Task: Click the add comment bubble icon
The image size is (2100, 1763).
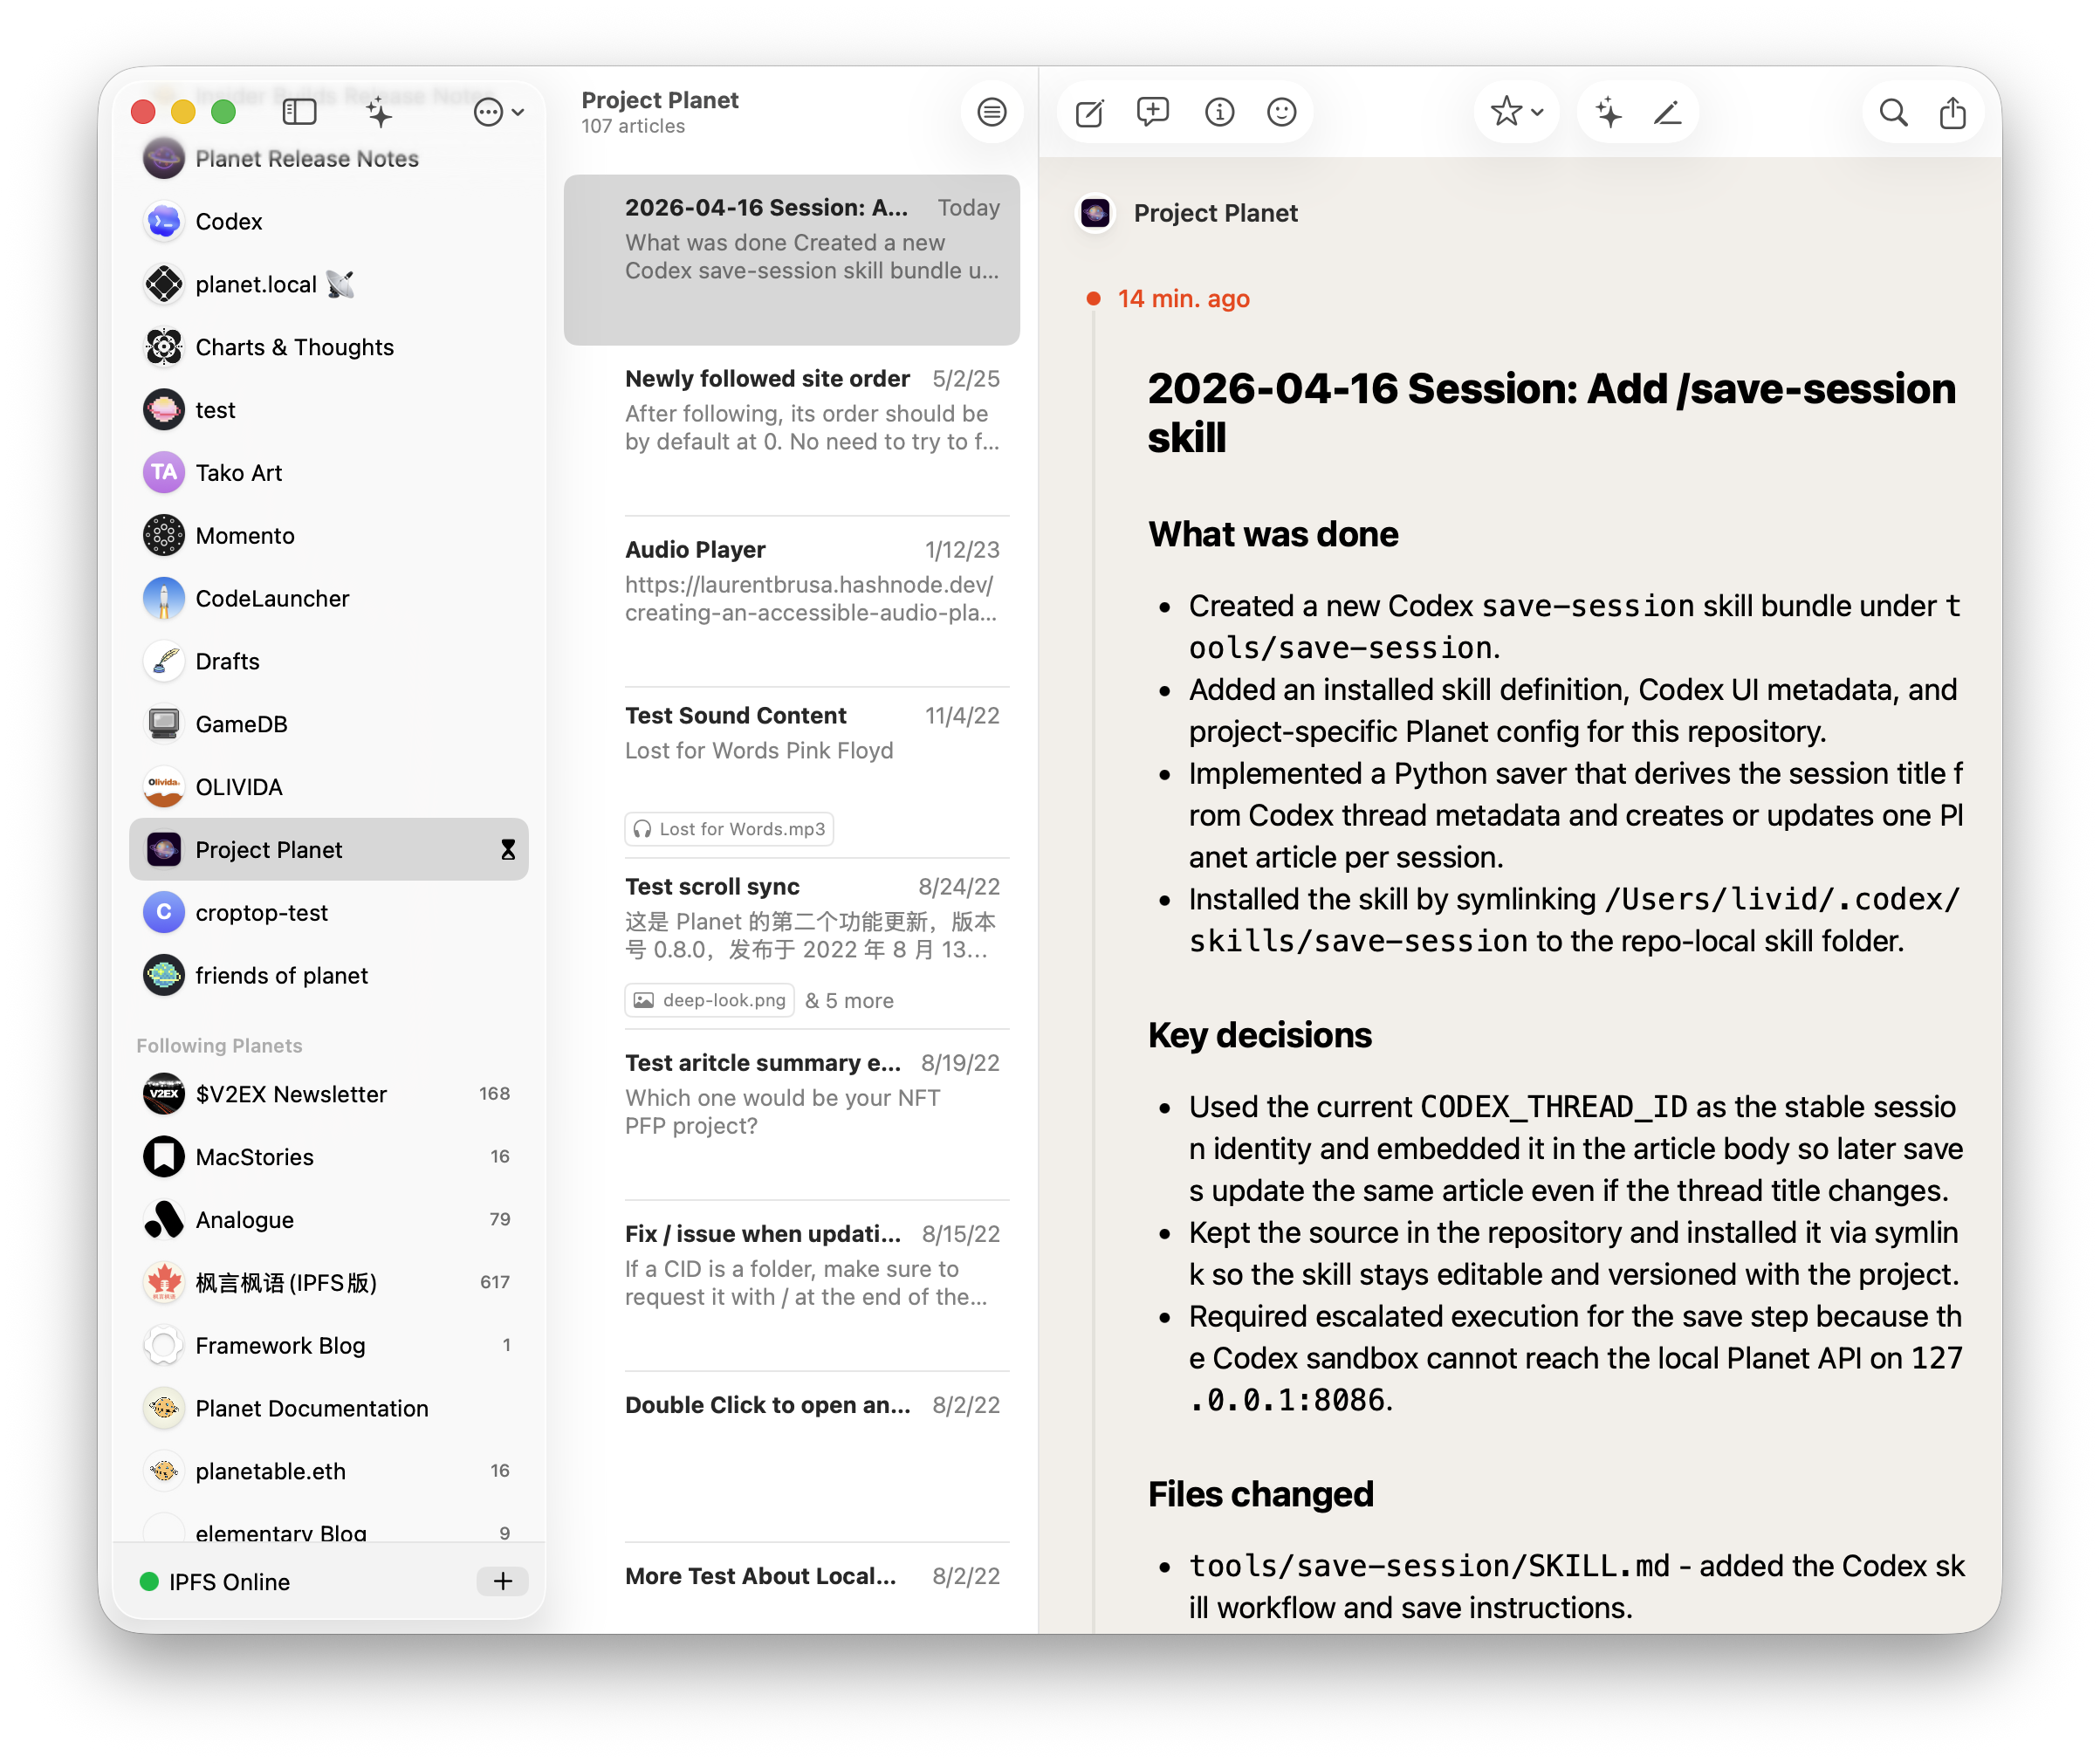Action: pos(1152,111)
